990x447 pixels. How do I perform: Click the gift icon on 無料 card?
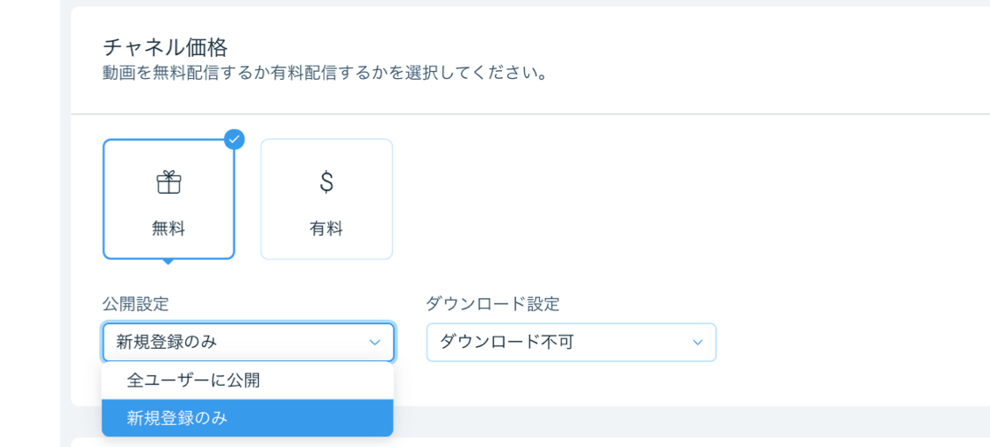coord(169,182)
